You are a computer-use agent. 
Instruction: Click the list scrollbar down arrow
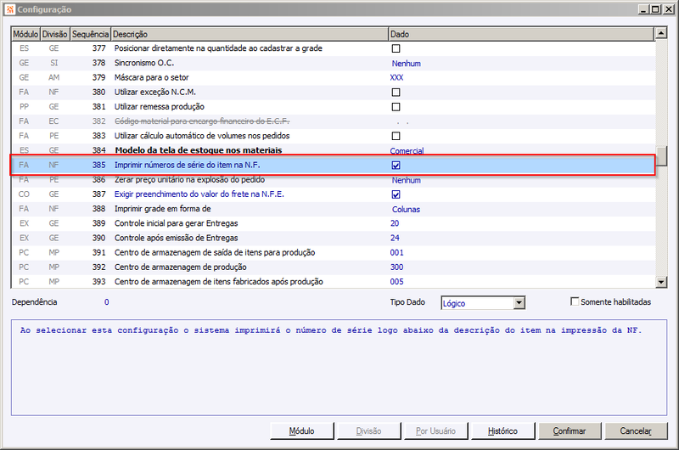coord(661,282)
